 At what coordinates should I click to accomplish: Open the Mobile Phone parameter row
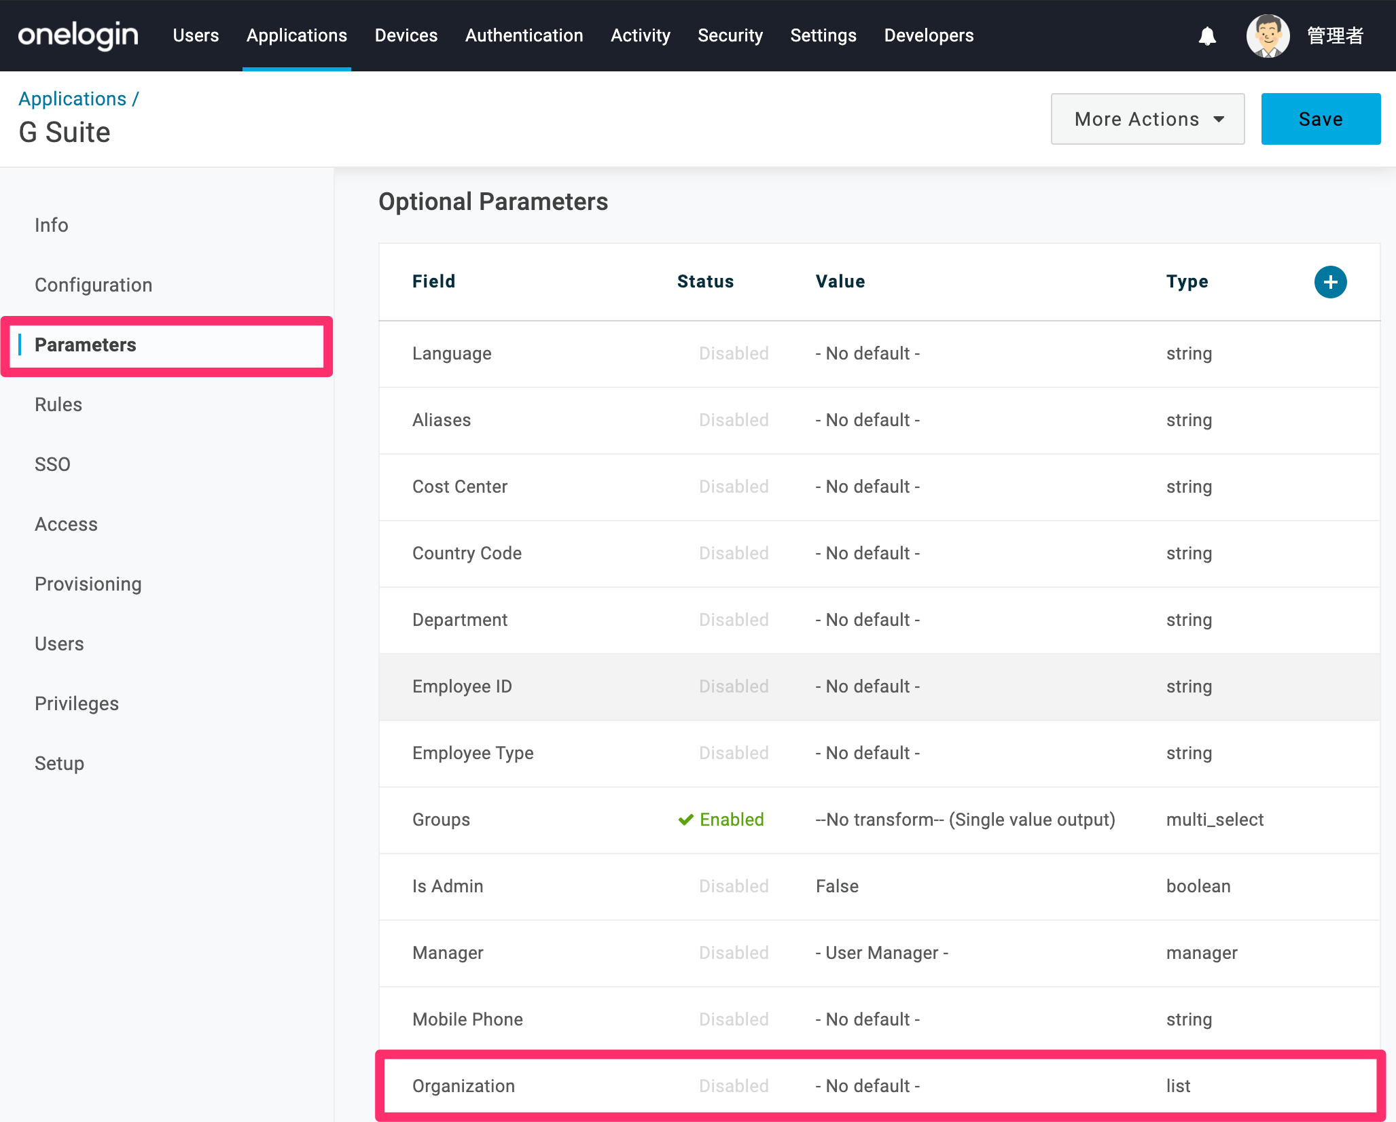tap(879, 1020)
